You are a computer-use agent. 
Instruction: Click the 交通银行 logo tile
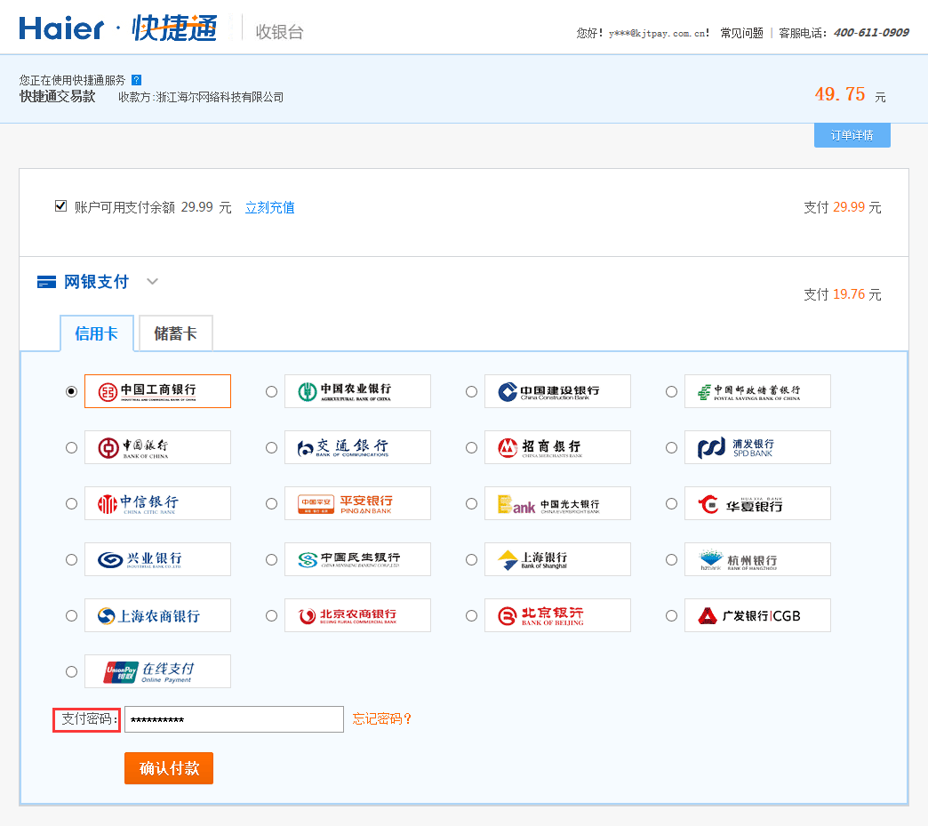(x=357, y=447)
